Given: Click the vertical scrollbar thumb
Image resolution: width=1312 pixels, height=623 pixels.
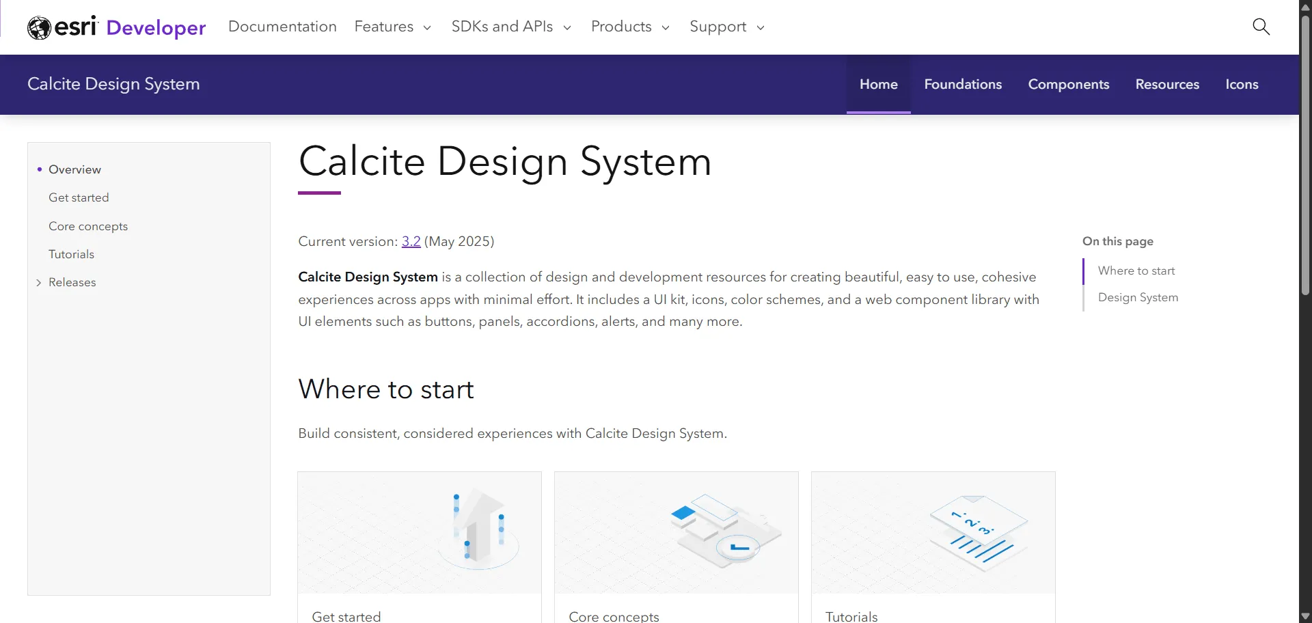Looking at the screenshot, I should point(1305,154).
